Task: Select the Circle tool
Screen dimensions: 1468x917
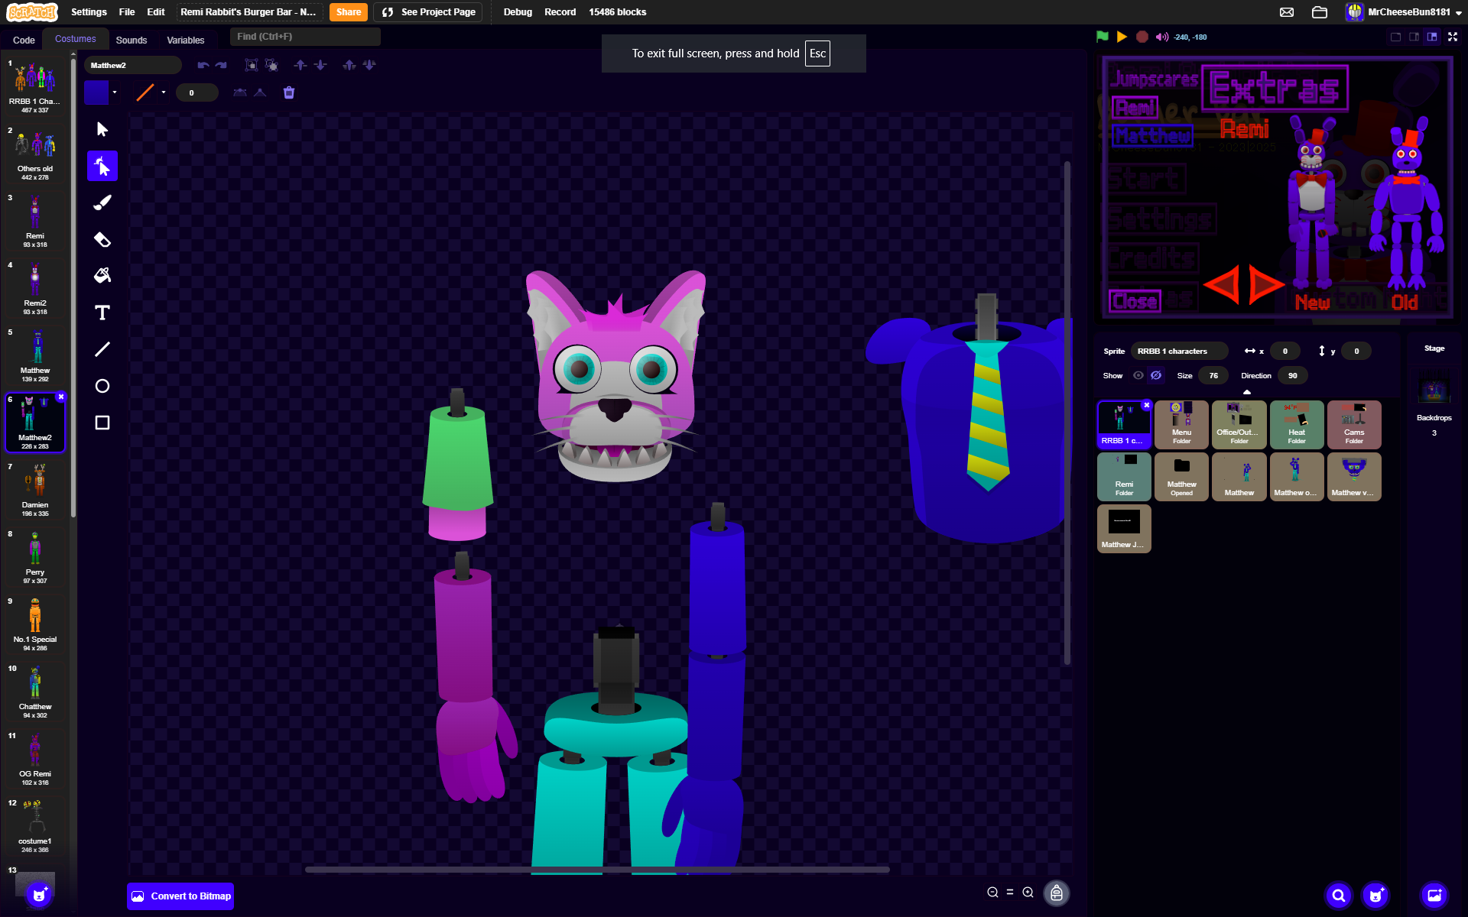Action: point(102,386)
